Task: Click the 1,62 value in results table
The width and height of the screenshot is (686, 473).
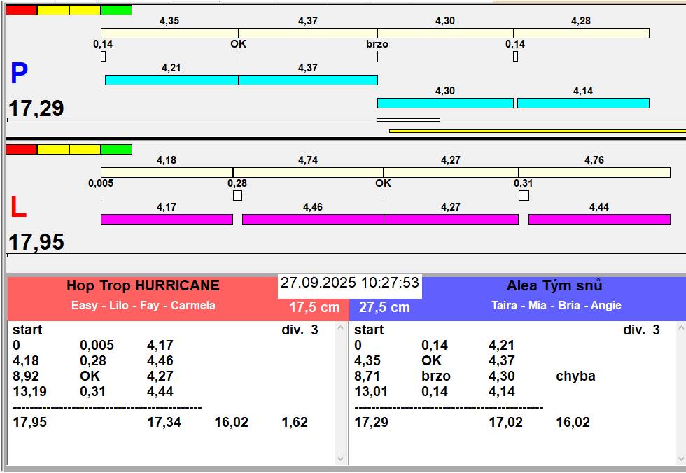Action: point(295,423)
